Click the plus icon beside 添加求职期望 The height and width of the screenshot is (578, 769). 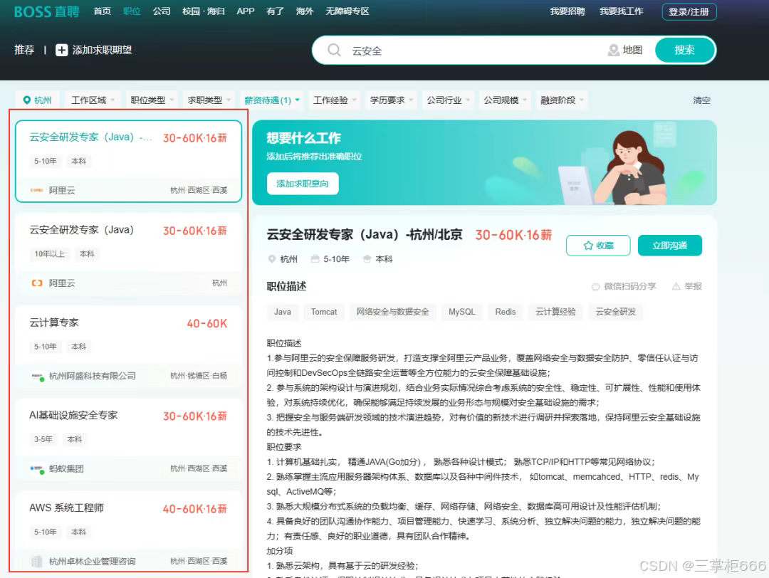[x=61, y=50]
